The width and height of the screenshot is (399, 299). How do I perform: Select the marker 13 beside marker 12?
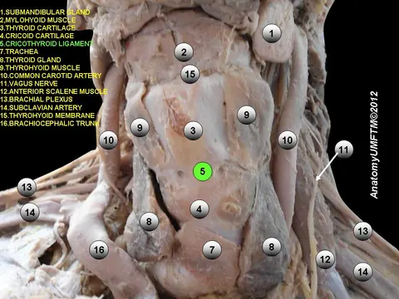point(362,231)
